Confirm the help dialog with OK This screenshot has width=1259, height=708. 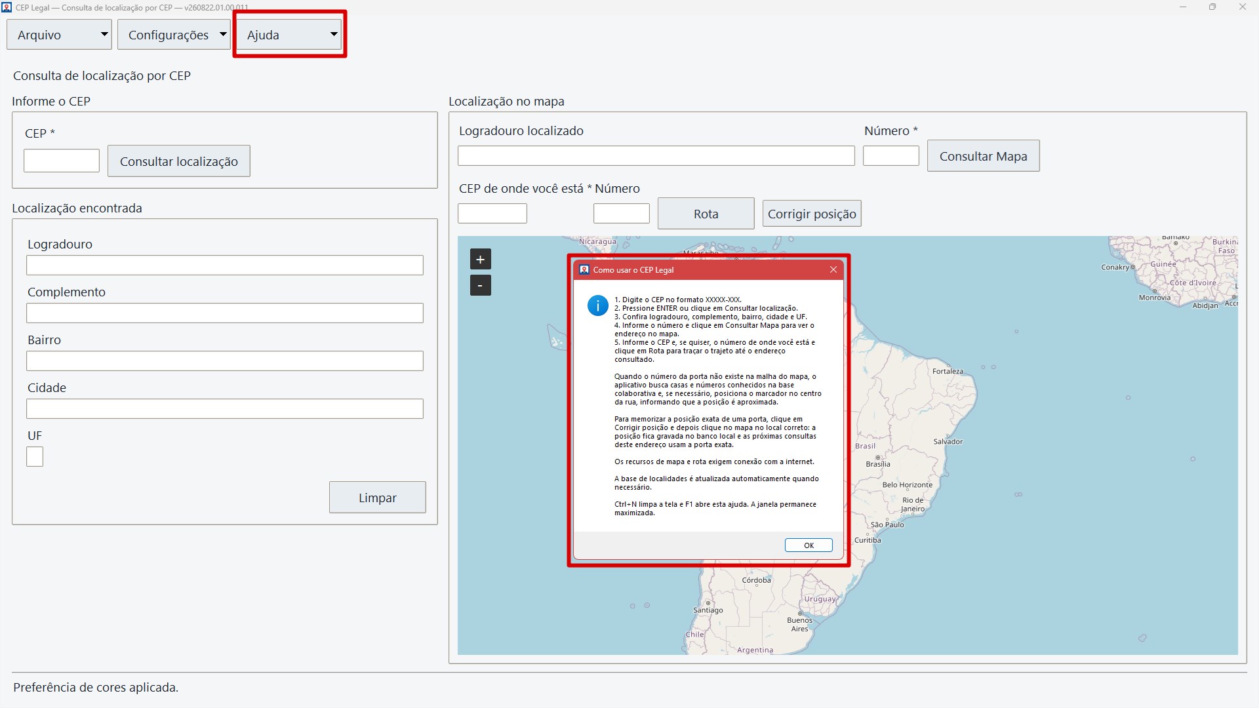(809, 545)
